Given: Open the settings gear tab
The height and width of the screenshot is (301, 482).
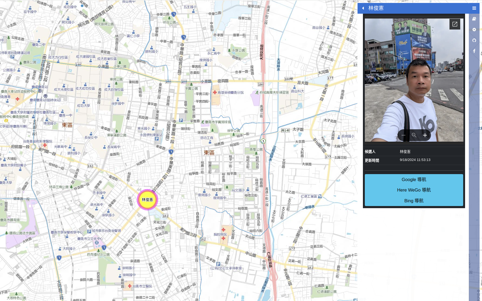Looking at the screenshot, I should tap(474, 30).
